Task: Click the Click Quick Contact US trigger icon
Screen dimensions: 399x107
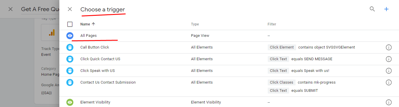Action: [70, 59]
